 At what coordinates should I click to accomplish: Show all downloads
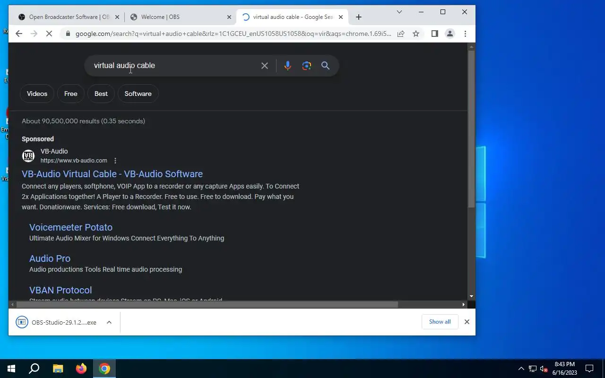pos(440,322)
